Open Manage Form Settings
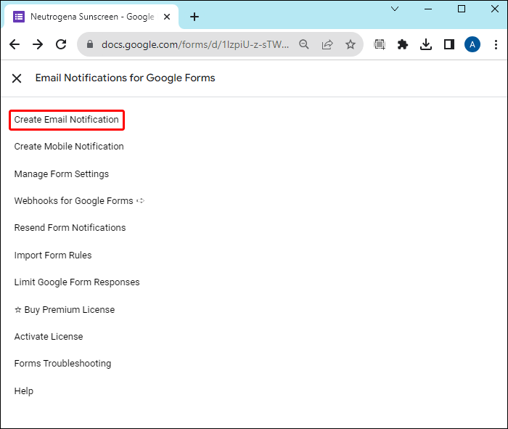Viewport: 508px width, 429px height. [x=62, y=174]
